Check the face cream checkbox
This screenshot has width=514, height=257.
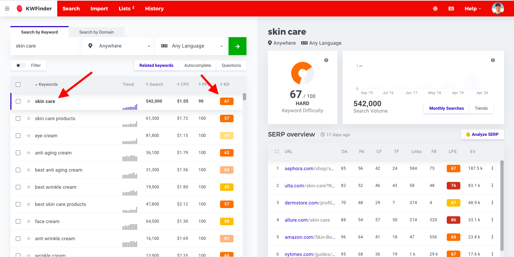pos(18,221)
